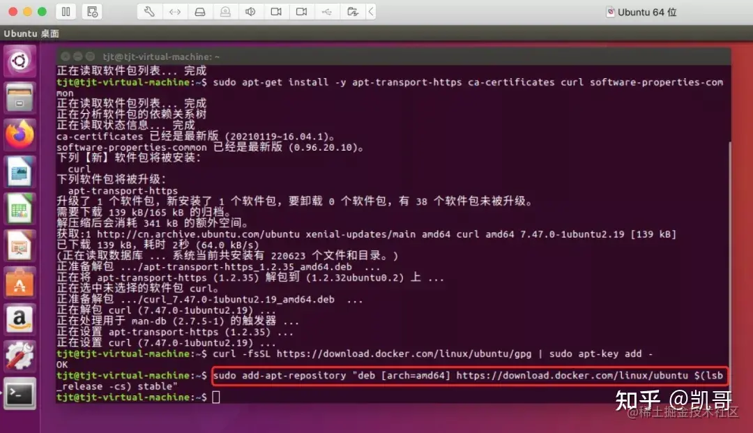Click the CD/DVD drive icon
The image size is (753, 433).
pyautogui.click(x=225, y=12)
